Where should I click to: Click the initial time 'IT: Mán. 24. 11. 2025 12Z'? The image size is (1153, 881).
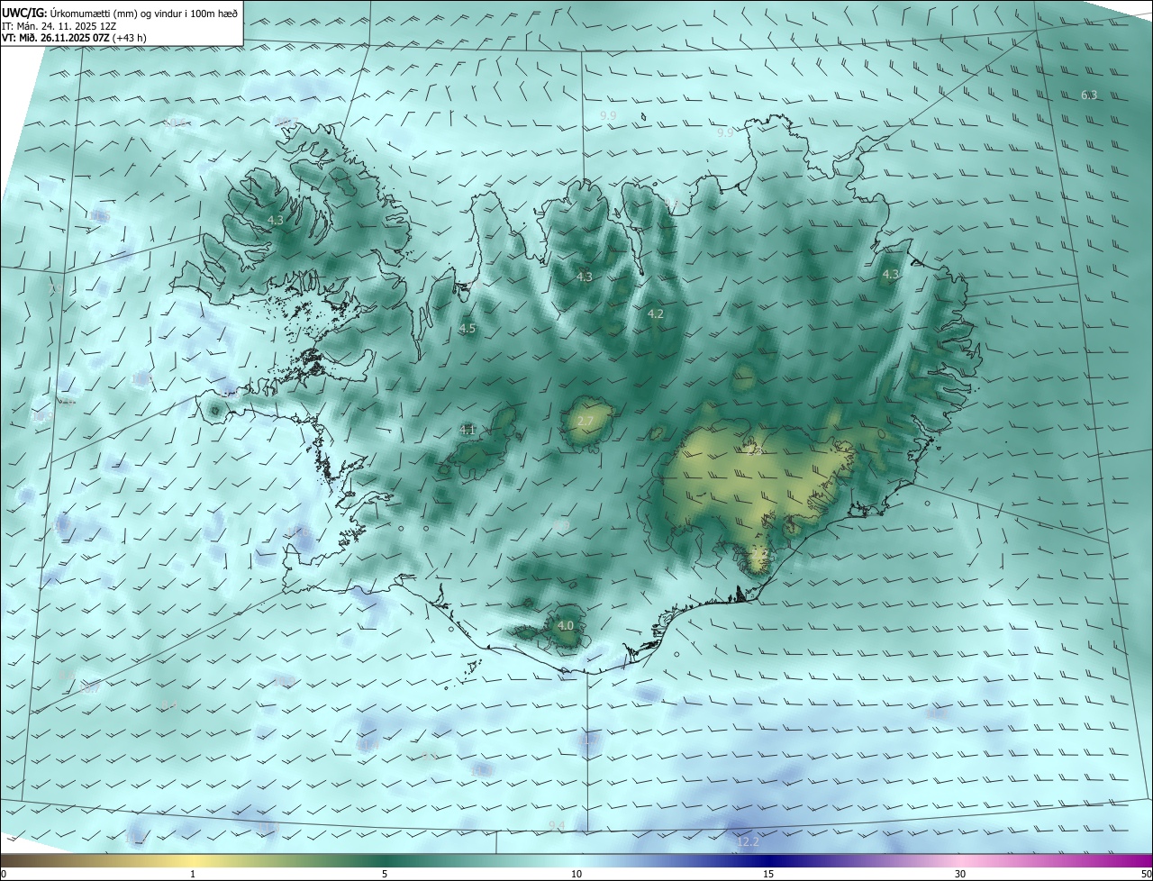point(59,25)
